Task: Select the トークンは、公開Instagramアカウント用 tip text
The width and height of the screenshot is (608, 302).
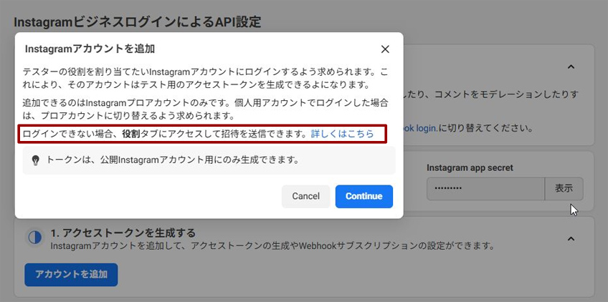Action: point(173,160)
